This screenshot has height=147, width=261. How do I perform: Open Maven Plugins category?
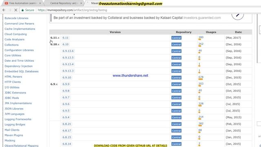14,135
